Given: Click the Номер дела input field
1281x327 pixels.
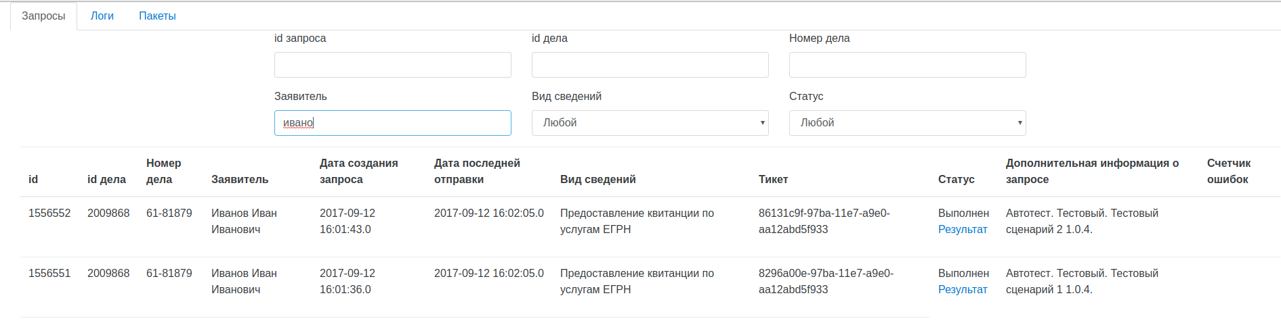Looking at the screenshot, I should [907, 65].
